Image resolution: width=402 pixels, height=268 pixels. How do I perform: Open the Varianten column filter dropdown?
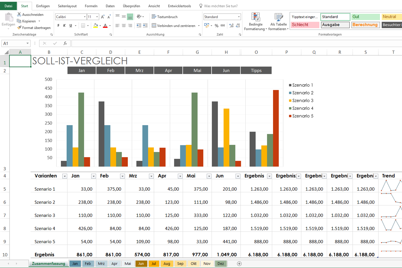click(64, 176)
